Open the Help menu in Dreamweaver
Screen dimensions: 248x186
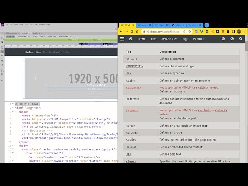tap(48, 25)
